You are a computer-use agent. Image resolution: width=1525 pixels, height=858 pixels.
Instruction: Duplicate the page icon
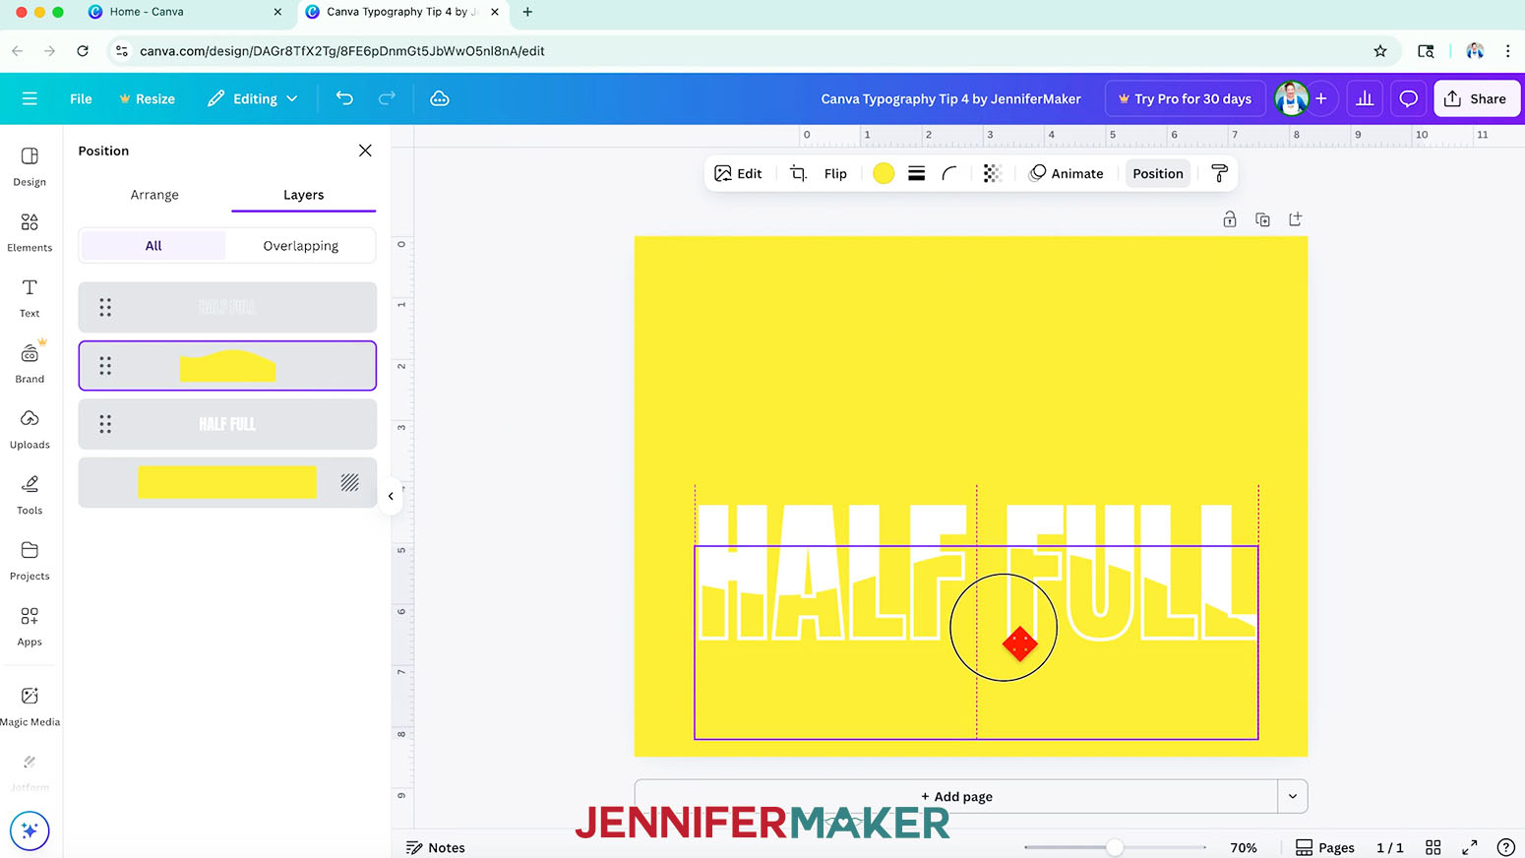[1262, 219]
